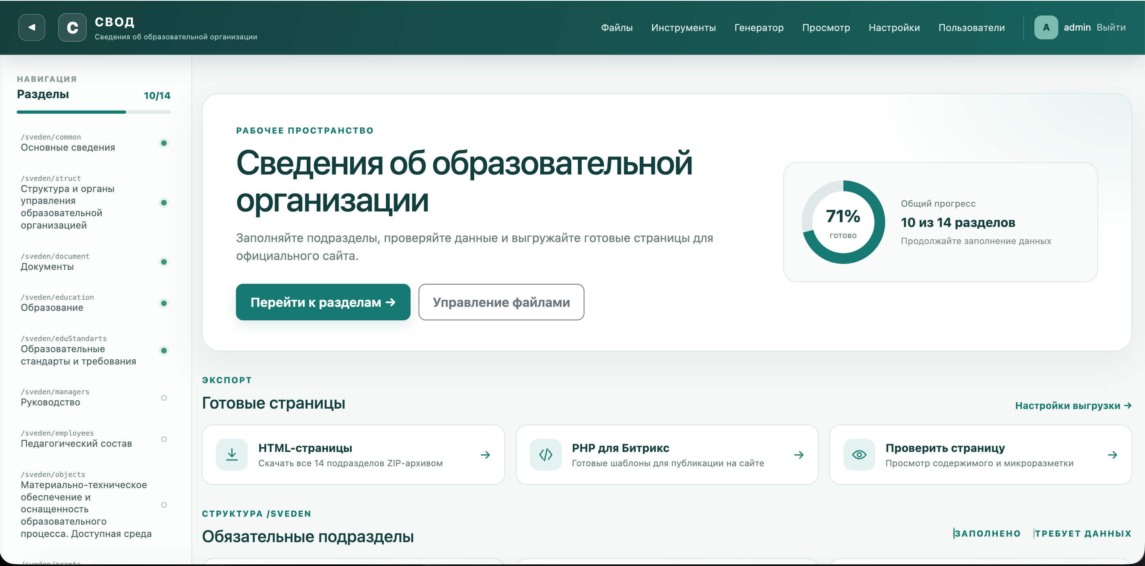Click the Разделы progress bar in sidebar
This screenshot has height=566, width=1145.
[93, 112]
